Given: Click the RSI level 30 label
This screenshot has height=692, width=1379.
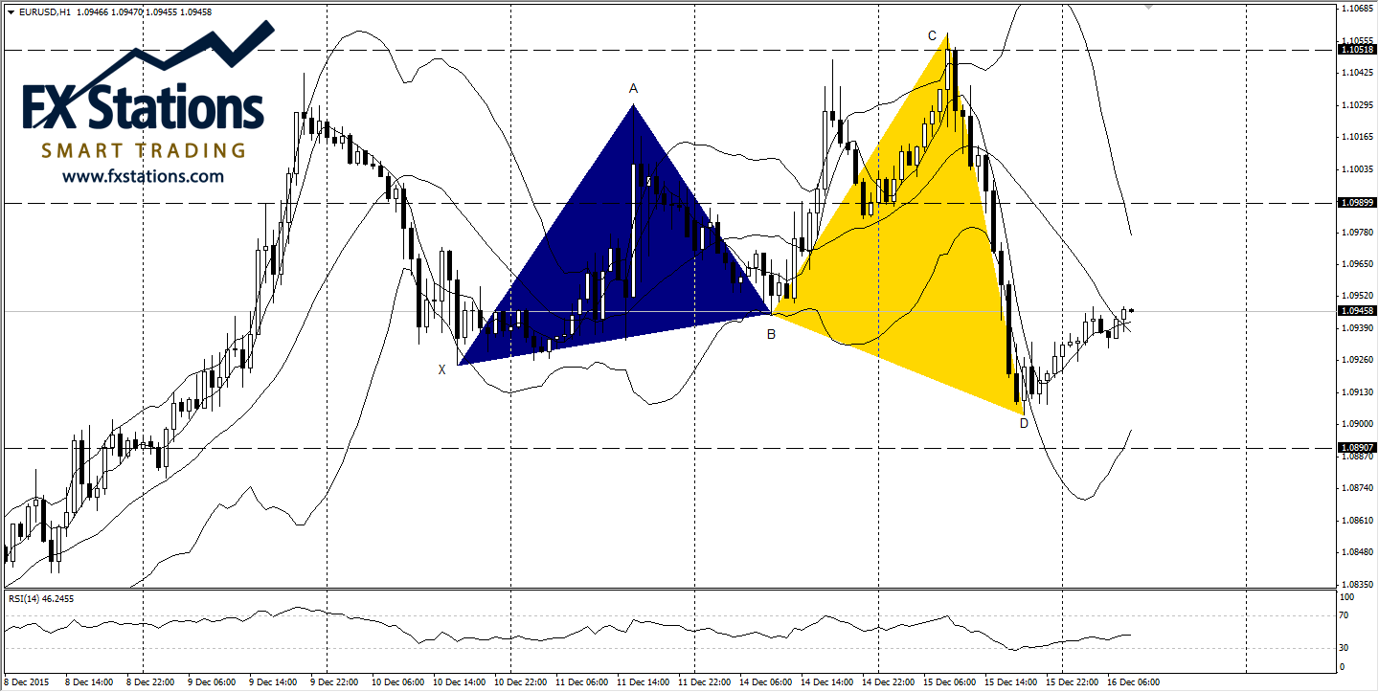Looking at the screenshot, I should tap(1344, 648).
